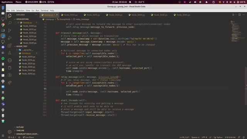
Task: Switch to the Node_5040.py tab
Action: tap(183, 15)
